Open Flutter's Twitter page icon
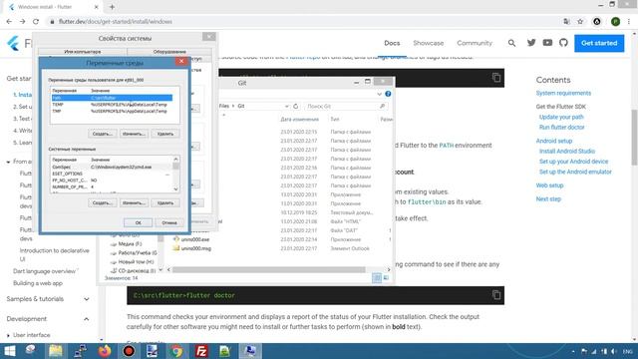Viewport: 638px width, 359px height. [x=531, y=43]
